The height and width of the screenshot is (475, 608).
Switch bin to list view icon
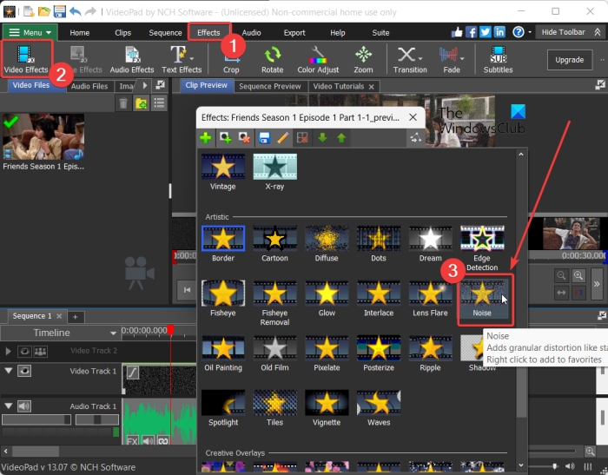[159, 103]
